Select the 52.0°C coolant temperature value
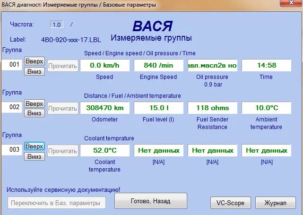The height and width of the screenshot is (215, 303). point(104,150)
